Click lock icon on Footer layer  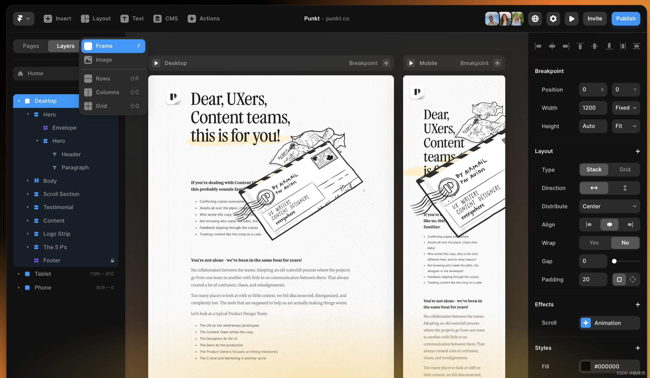pos(112,260)
